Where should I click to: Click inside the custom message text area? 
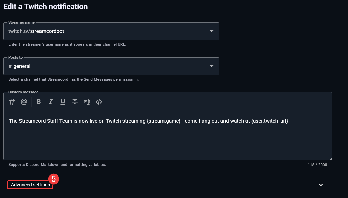167,142
